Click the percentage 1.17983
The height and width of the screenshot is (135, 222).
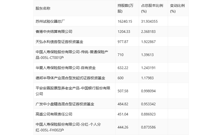pyautogui.click(x=147, y=78)
